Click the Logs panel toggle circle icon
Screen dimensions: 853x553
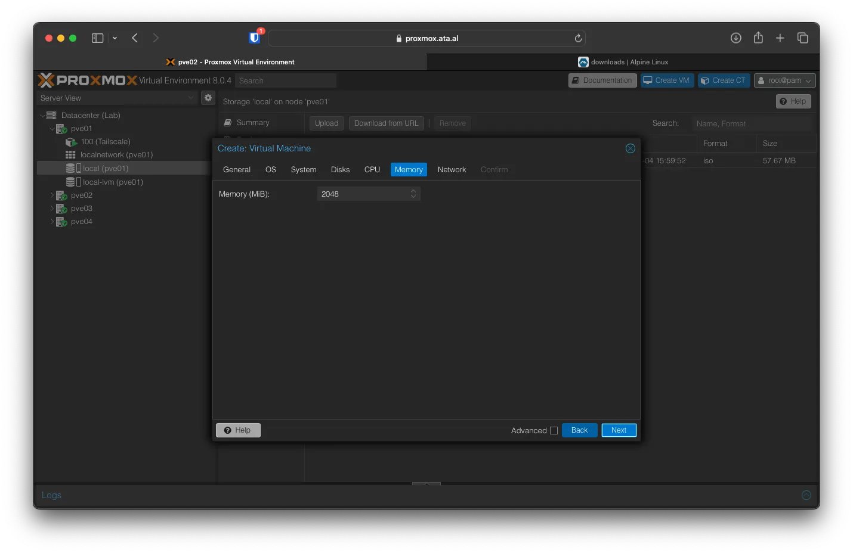pos(806,495)
